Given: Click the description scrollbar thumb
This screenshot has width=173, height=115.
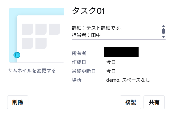Looking at the screenshot, I should pos(164,31).
